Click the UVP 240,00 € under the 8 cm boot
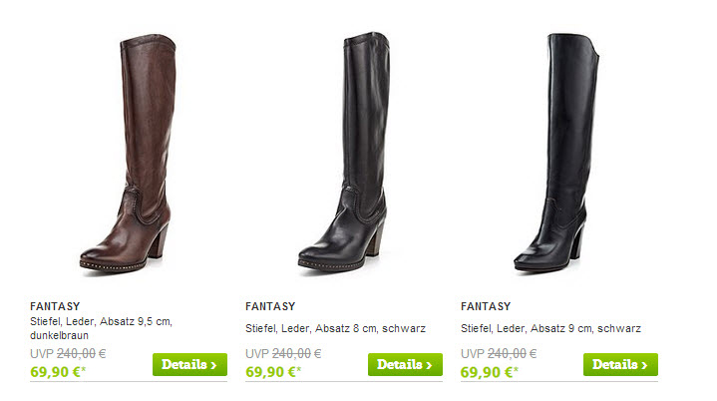Image resolution: width=717 pixels, height=401 pixels. (x=283, y=353)
